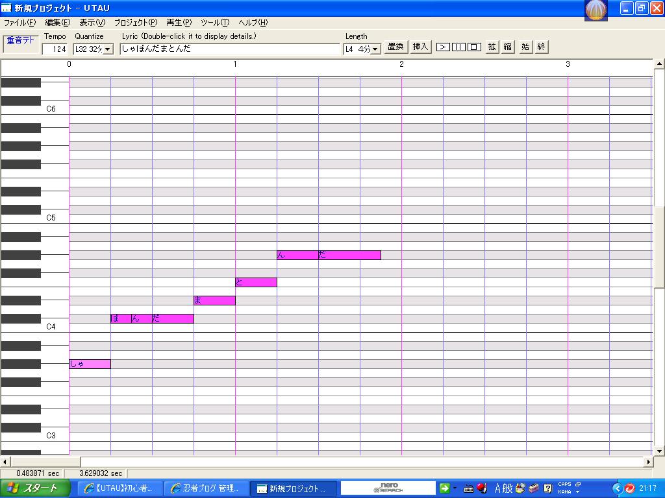Click the vertical scrollbar thumb

pyautogui.click(x=659, y=246)
